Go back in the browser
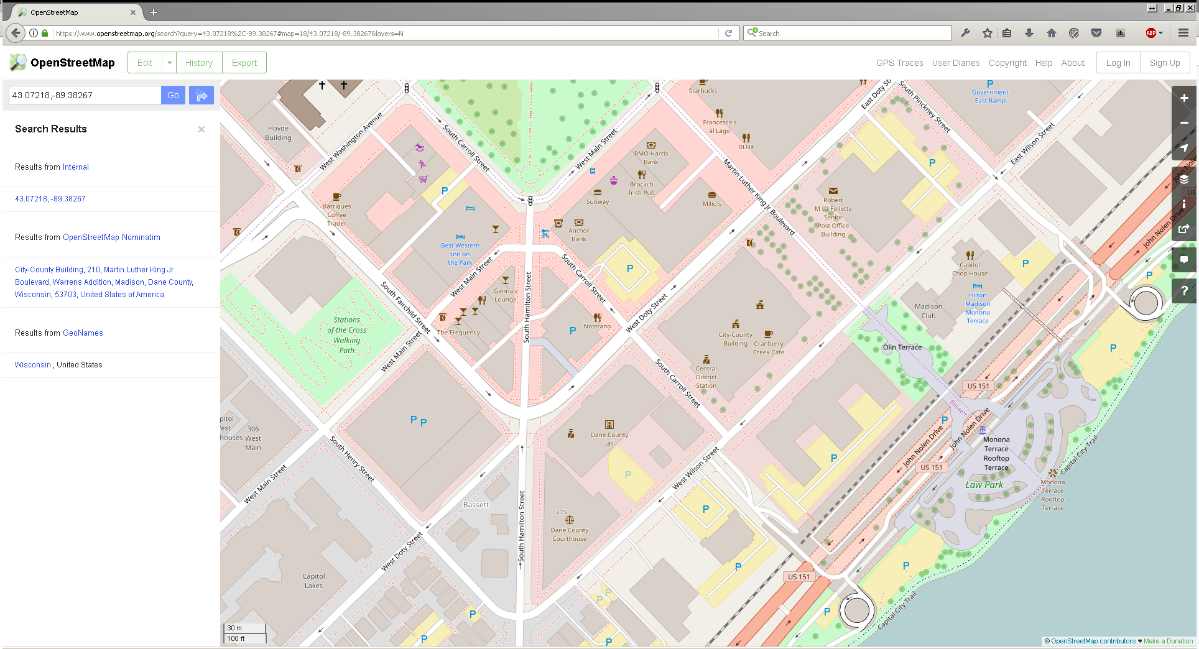The height and width of the screenshot is (649, 1199). [x=16, y=33]
